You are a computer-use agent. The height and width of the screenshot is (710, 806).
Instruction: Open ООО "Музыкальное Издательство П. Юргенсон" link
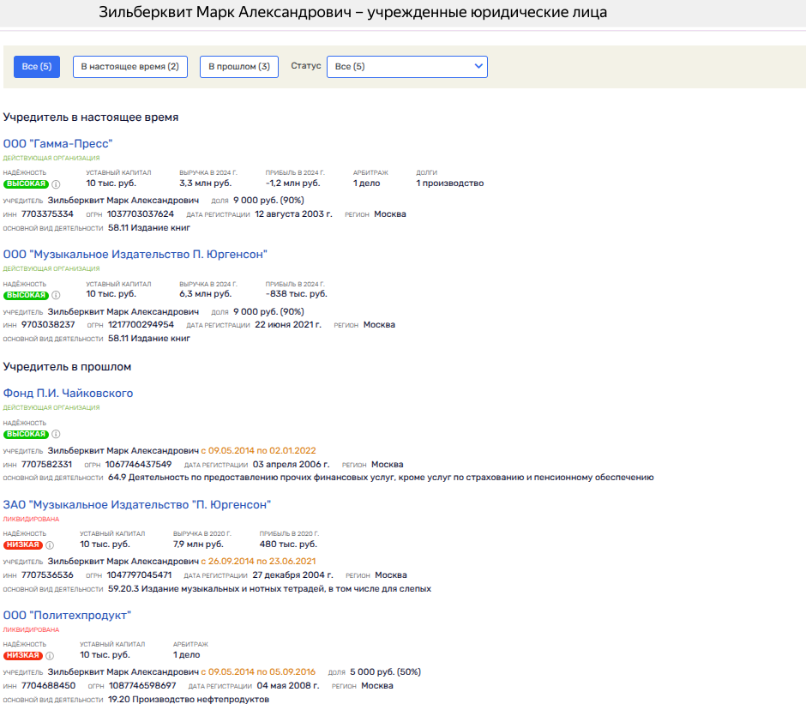tap(135, 255)
